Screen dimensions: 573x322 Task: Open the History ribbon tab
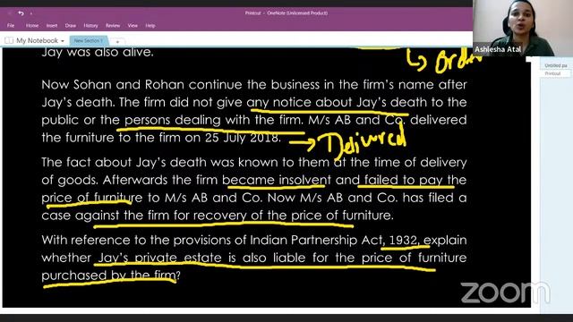click(90, 26)
